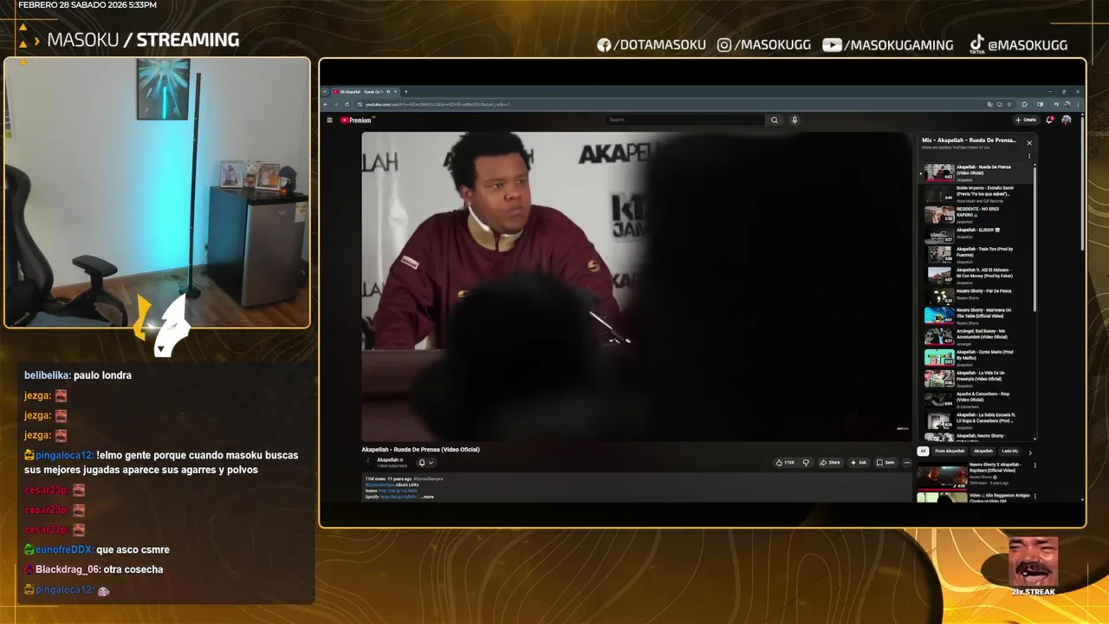Open the video title Akapellah - Rueda De Prensa
The height and width of the screenshot is (624, 1109).
pos(420,449)
